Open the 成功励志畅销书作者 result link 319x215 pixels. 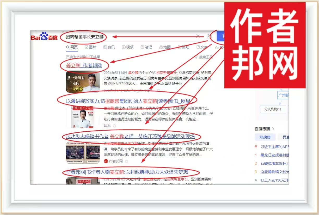[130, 137]
